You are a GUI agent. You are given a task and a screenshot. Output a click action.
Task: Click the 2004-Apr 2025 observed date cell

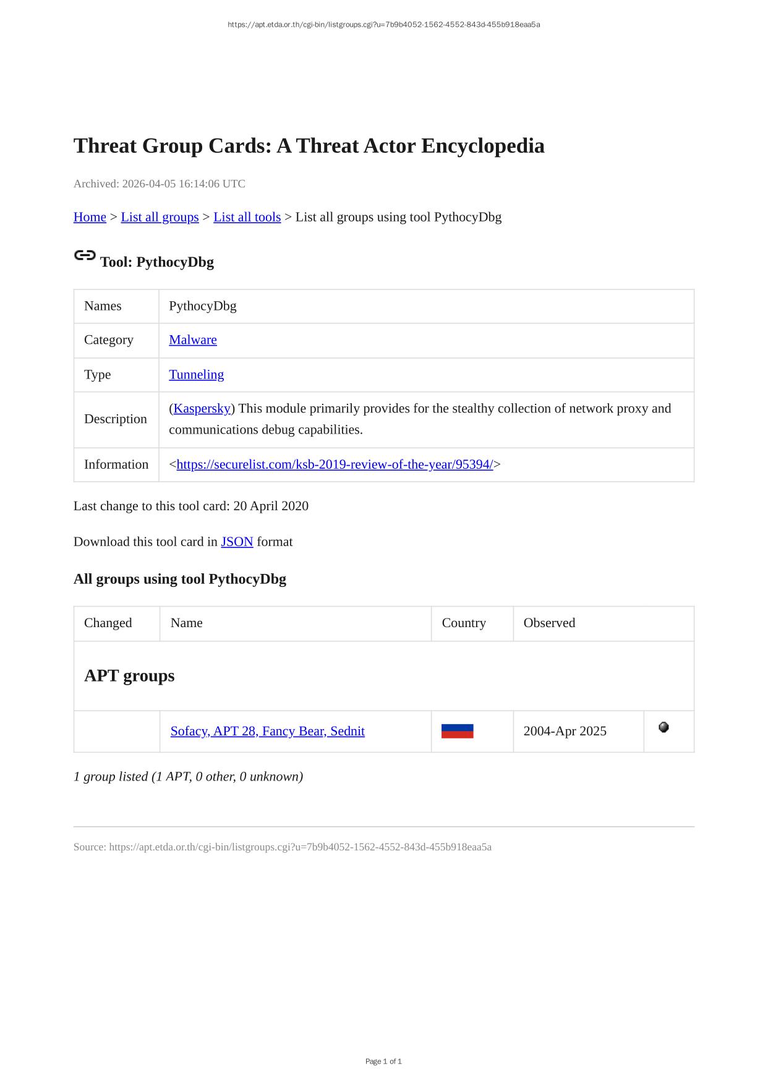click(565, 731)
